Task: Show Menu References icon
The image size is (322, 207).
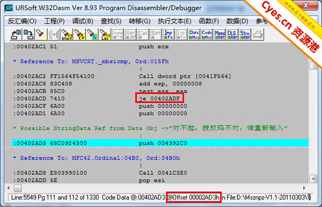Action: (219, 34)
